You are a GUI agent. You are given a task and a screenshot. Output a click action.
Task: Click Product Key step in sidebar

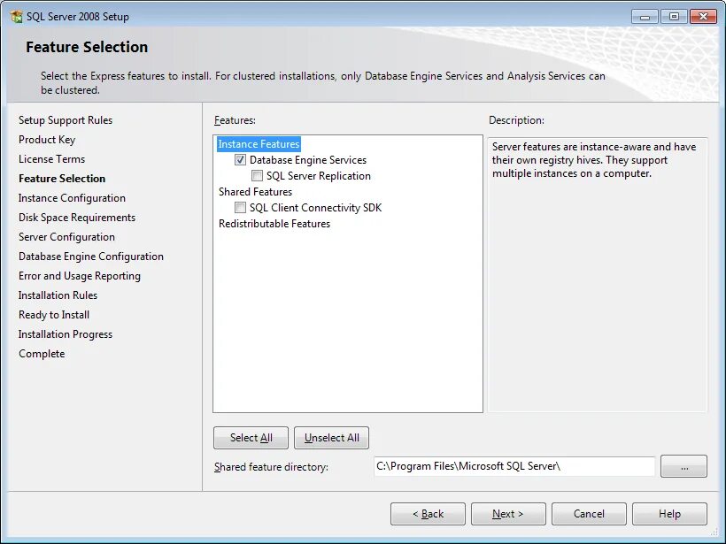coord(47,140)
